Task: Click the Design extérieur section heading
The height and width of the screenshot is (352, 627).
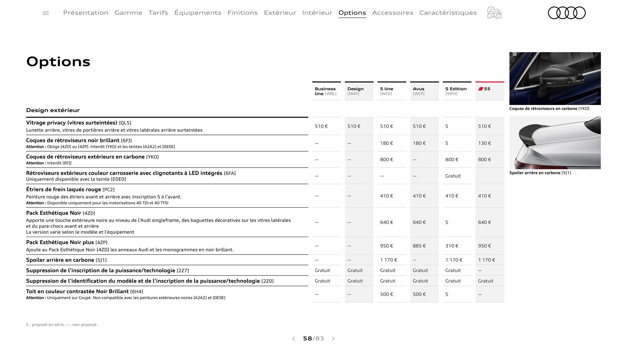Action: [x=53, y=110]
